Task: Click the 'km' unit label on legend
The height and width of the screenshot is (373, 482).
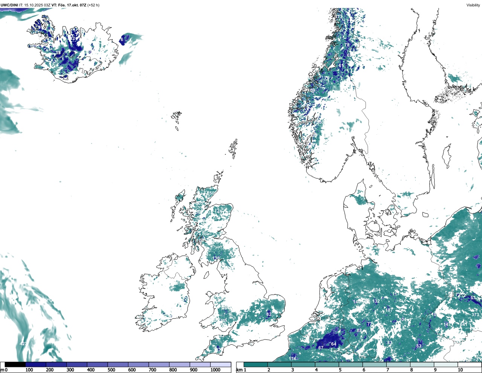Action: (x=239, y=370)
